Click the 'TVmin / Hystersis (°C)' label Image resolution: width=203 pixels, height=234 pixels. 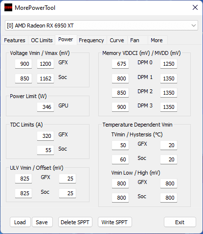point(137,134)
